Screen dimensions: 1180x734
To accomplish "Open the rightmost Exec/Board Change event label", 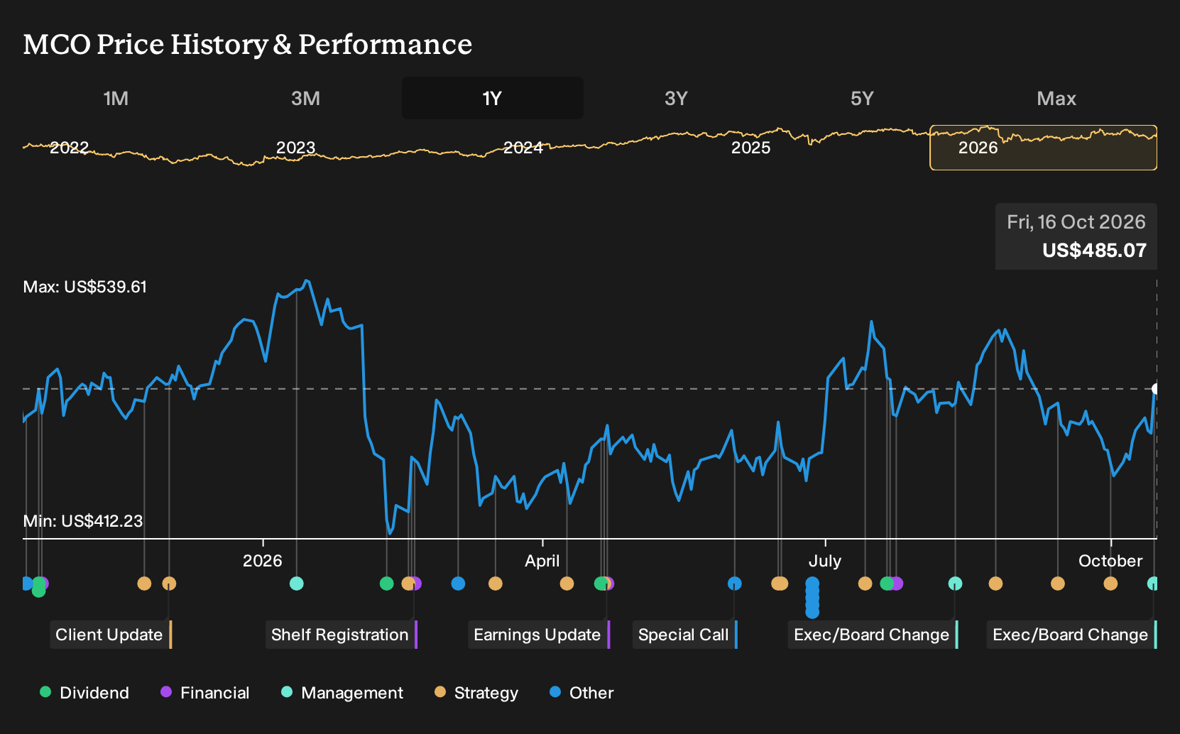I will [x=1071, y=635].
